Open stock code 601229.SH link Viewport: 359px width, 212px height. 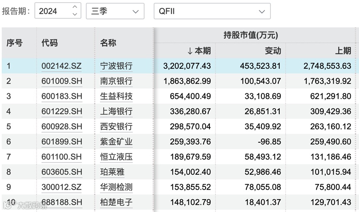pyautogui.click(x=62, y=111)
